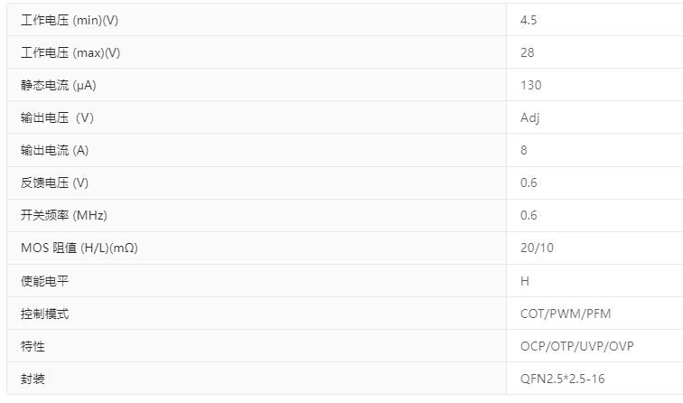Select the 28 maximum voltage value
Screen dimensions: 683x403
coord(527,52)
